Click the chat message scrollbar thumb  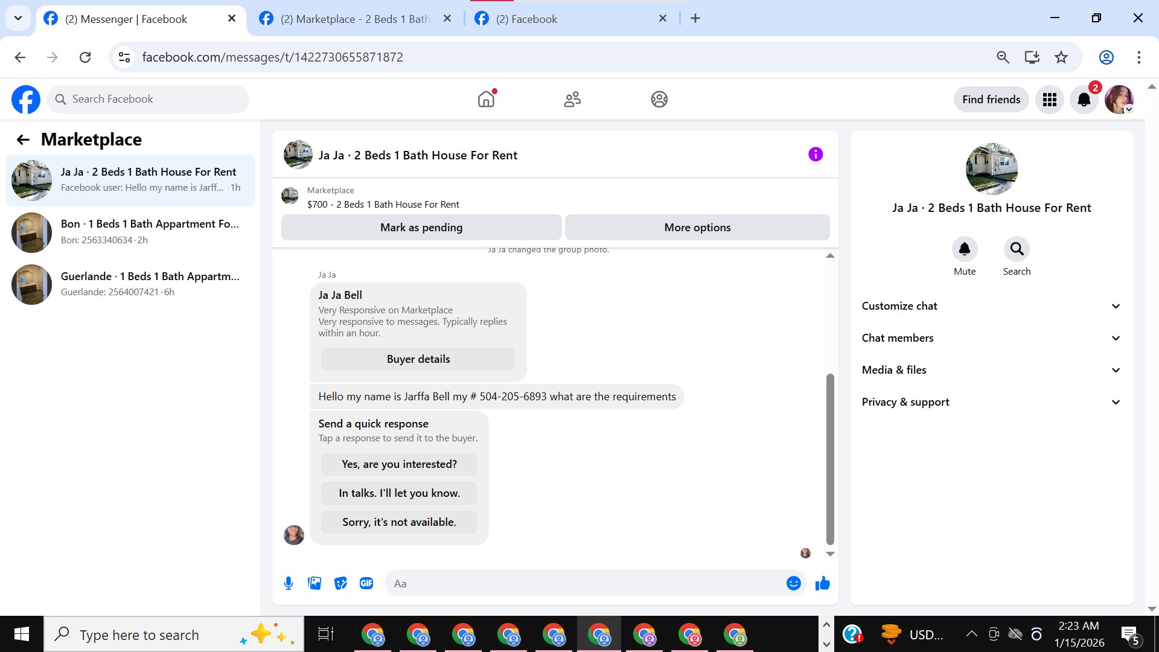pos(830,459)
